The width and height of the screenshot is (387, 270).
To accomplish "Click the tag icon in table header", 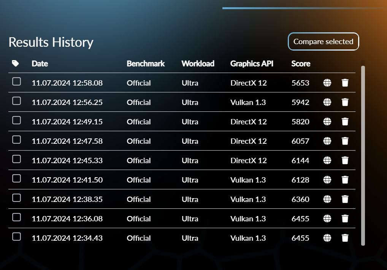I will (x=15, y=64).
